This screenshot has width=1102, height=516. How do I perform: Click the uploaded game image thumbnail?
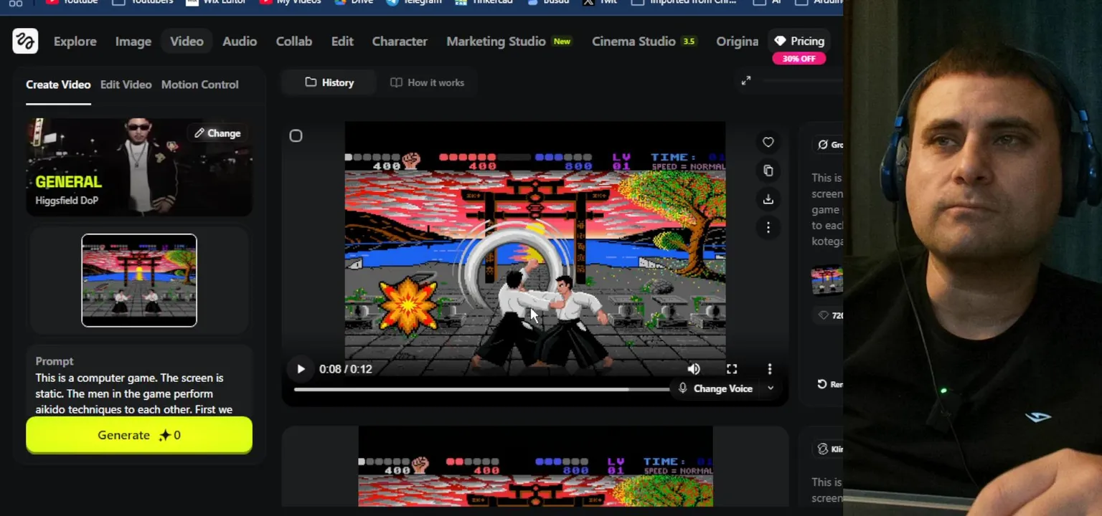coord(139,280)
